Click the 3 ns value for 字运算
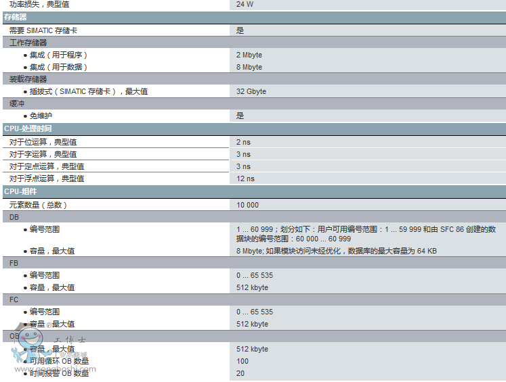 (243, 154)
